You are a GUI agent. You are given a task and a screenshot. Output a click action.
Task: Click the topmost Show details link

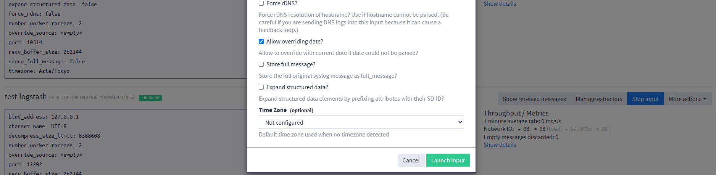tap(500, 4)
